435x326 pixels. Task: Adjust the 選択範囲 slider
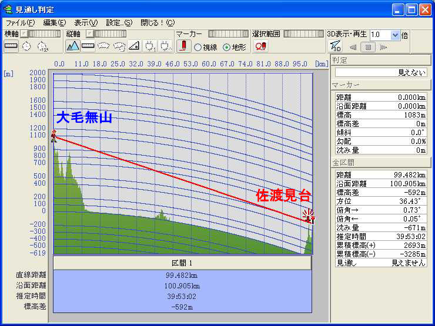pos(304,34)
